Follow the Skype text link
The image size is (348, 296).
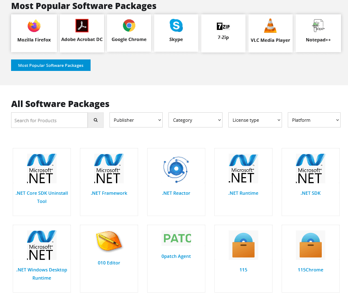176,39
